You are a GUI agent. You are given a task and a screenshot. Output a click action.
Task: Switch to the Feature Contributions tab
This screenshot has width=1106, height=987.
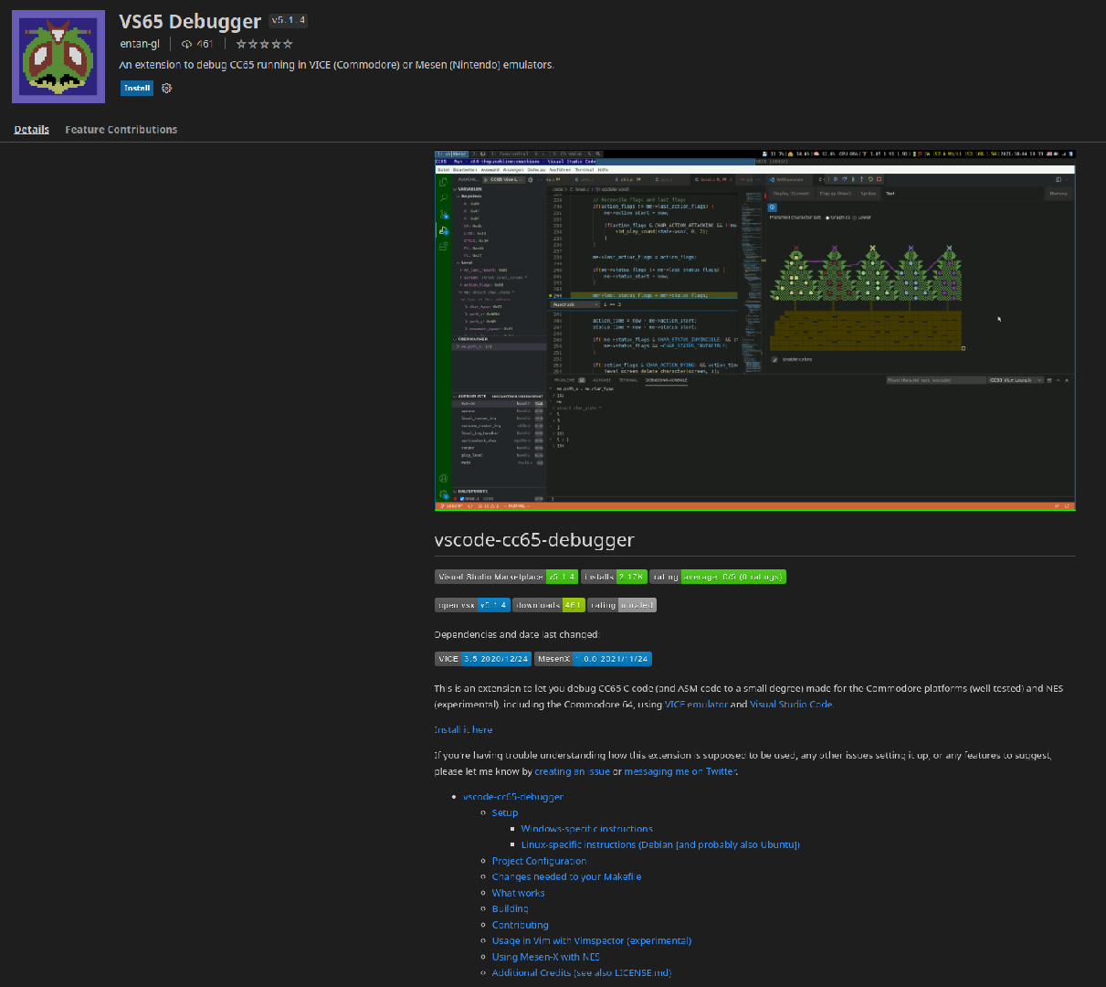[121, 130]
